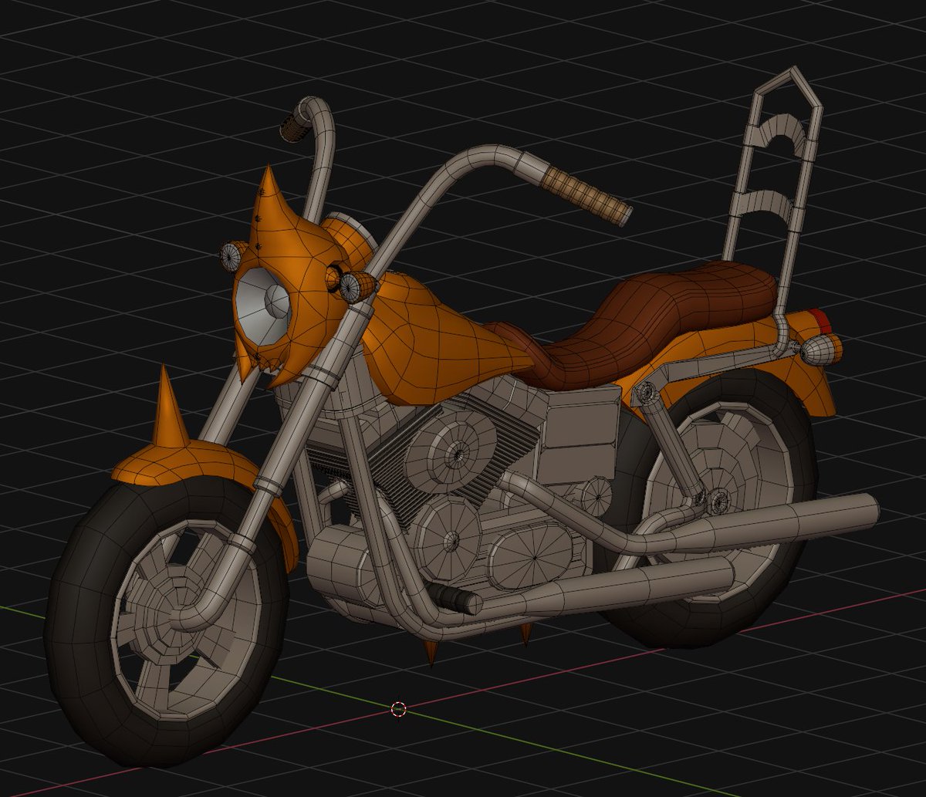This screenshot has height=797, width=926.
Task: Select the spike hanging under the frame
Action: (x=432, y=652)
